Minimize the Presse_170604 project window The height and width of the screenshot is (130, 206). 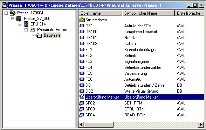pos(189,5)
